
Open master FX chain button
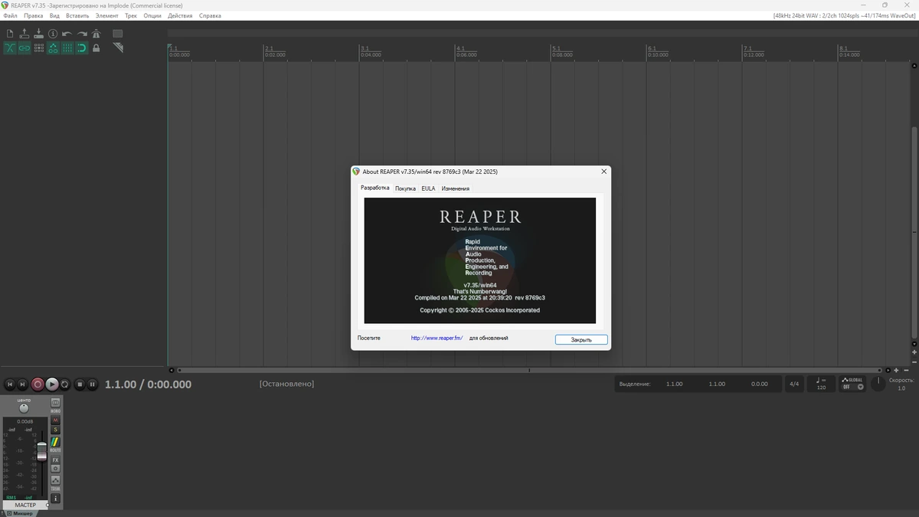pos(55,460)
